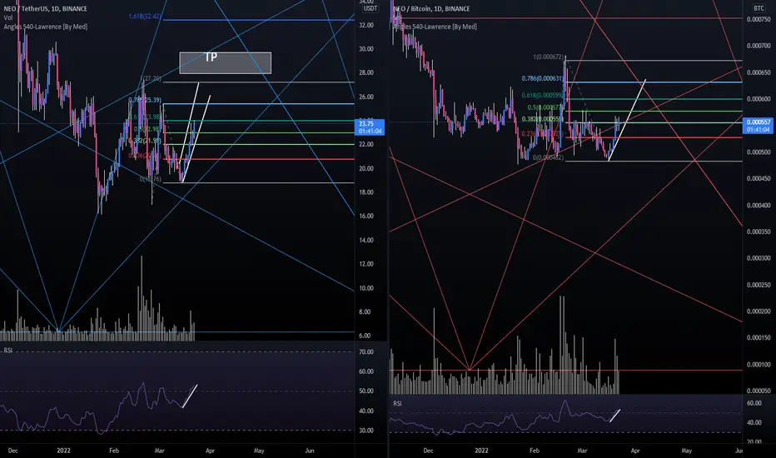
Task: Click the 0.000557 current price tag
Action: pos(759,125)
